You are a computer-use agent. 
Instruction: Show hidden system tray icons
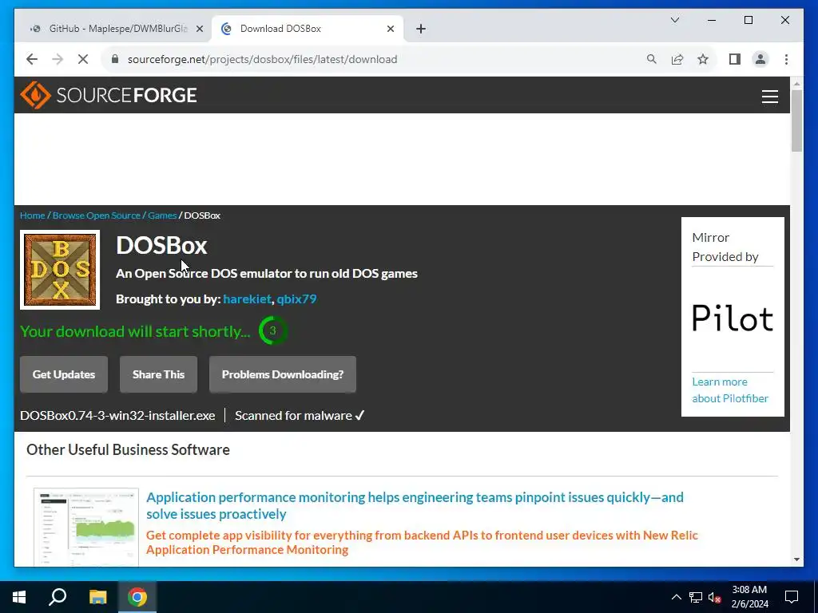coord(676,597)
